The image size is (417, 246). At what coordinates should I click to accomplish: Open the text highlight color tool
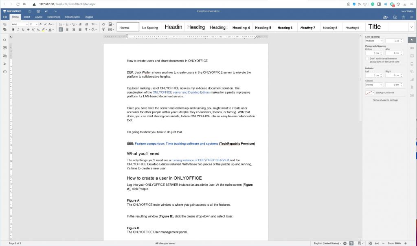(43, 30)
